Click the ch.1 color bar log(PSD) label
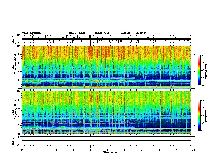Image resolution: width=218 pixels, height=168 pixels. point(206,72)
